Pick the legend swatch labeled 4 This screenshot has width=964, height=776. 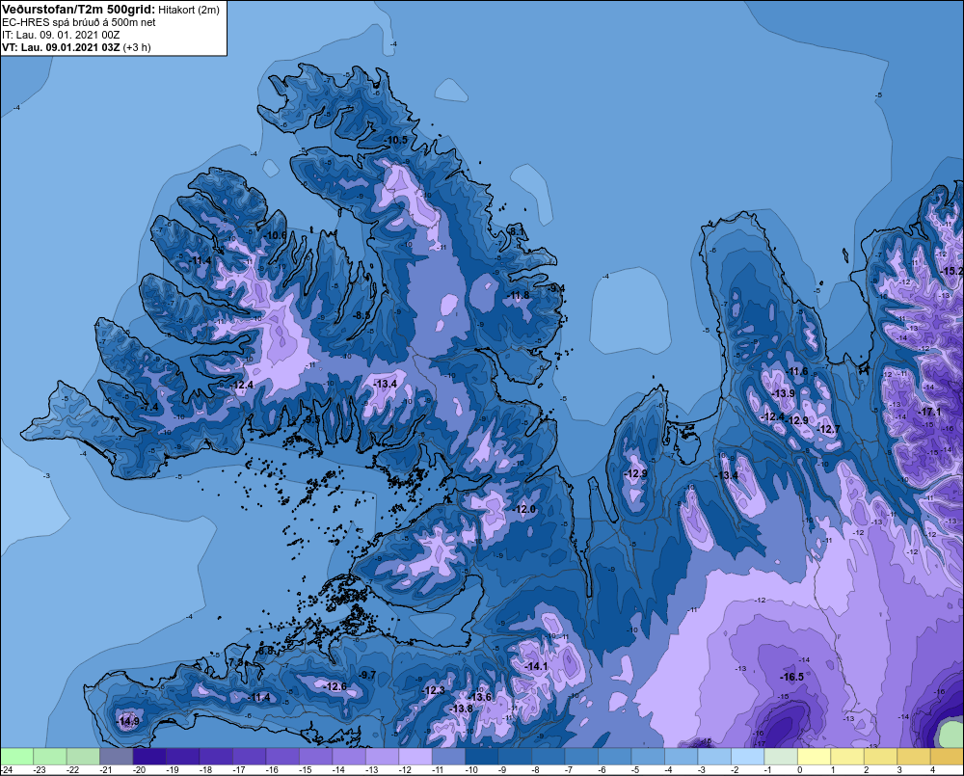point(947,756)
